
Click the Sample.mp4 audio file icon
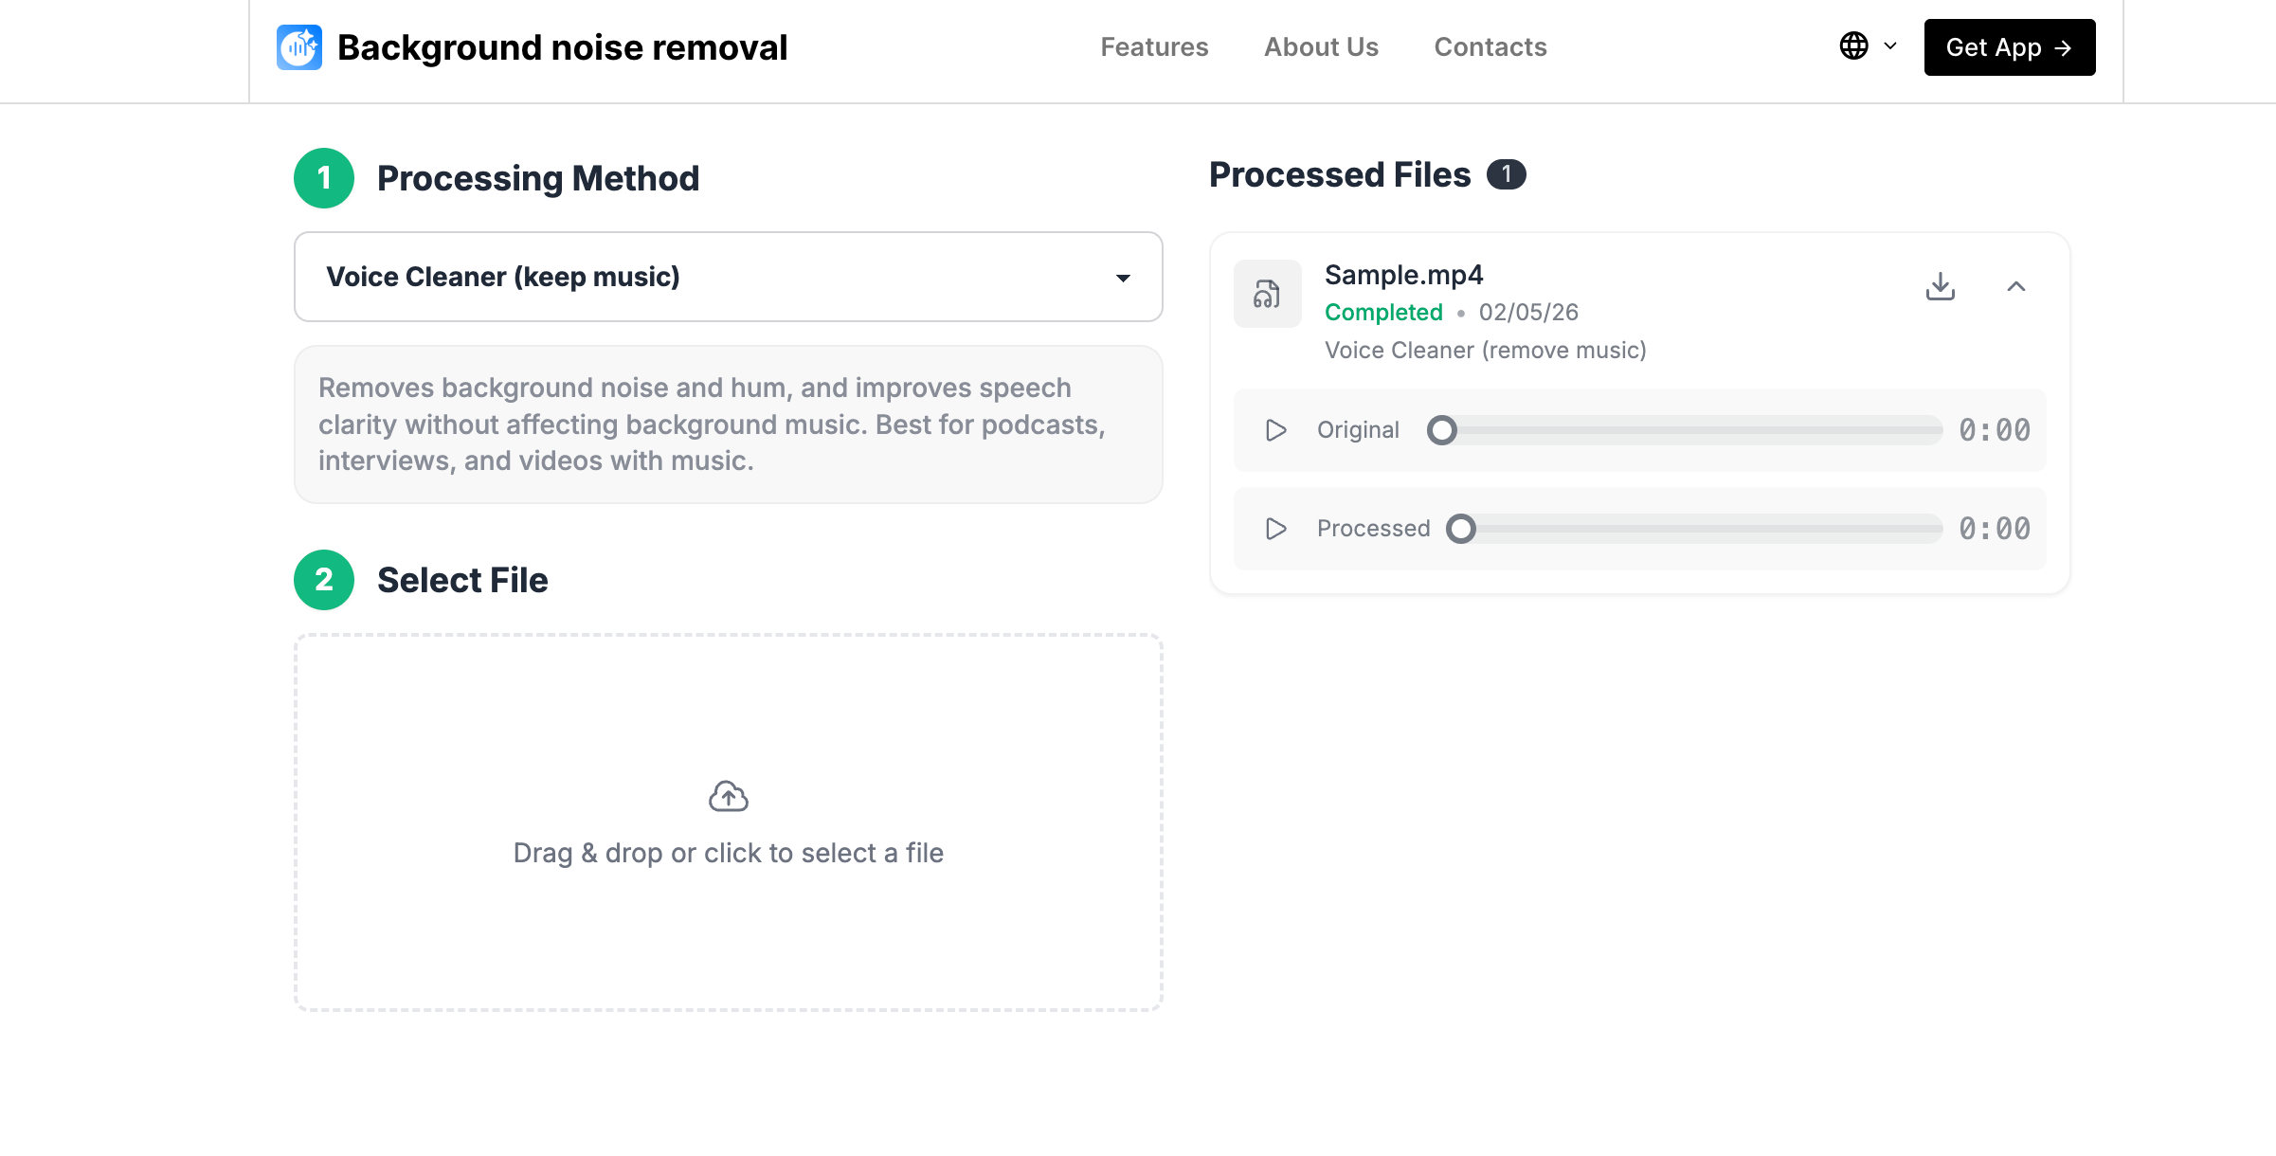click(1267, 294)
